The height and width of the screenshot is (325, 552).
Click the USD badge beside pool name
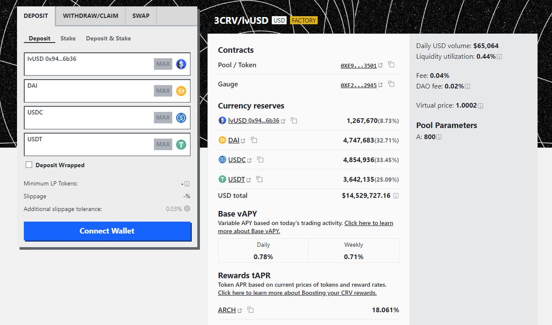point(279,20)
